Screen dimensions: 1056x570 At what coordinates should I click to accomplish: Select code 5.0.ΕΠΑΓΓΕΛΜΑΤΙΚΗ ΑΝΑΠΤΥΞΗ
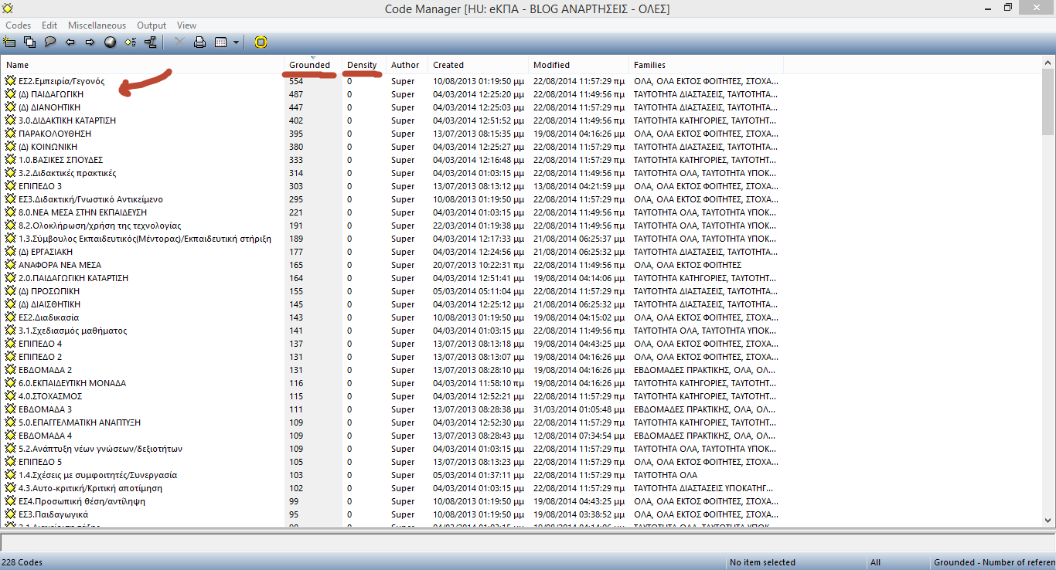pyautogui.click(x=80, y=422)
